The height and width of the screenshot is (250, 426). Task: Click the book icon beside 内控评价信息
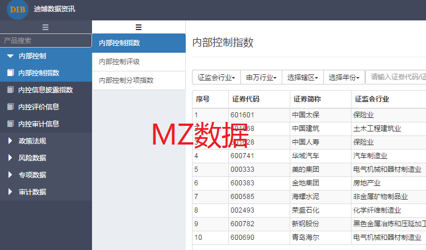pyautogui.click(x=10, y=107)
